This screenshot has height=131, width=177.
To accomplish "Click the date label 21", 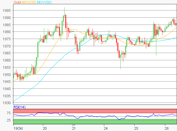I will (x=74, y=128).
